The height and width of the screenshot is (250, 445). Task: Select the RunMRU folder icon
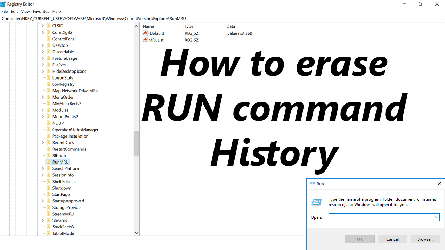[x=49, y=162]
